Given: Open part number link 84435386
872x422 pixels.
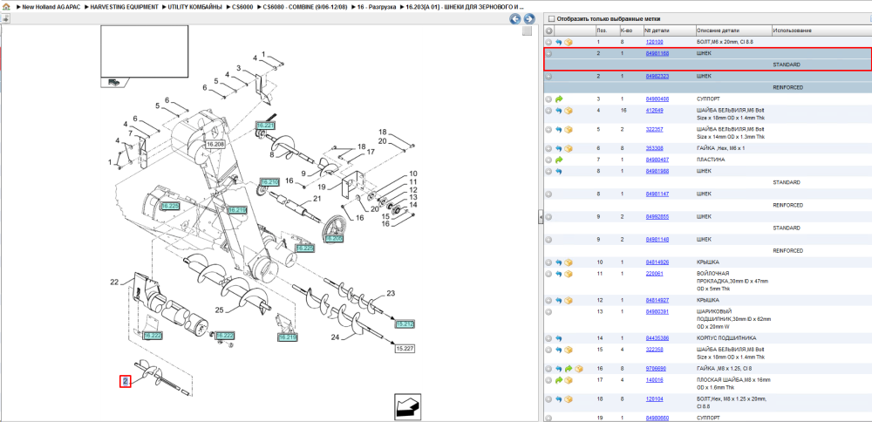Looking at the screenshot, I should 657,338.
